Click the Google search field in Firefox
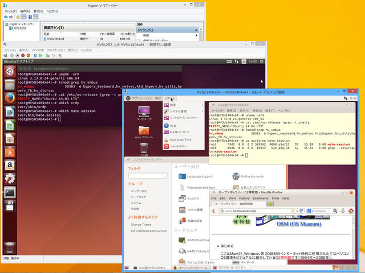 tap(323, 211)
